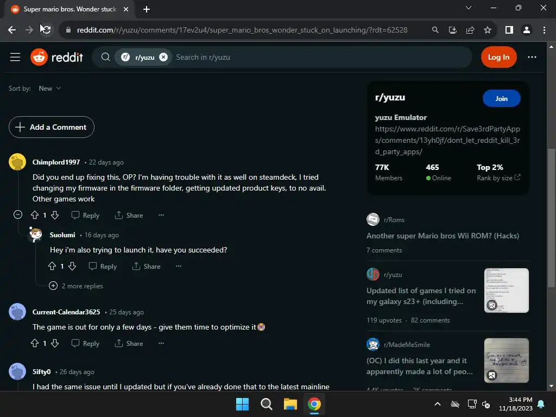This screenshot has width=556, height=417.
Task: Click the install/download page icon
Action: click(452, 30)
